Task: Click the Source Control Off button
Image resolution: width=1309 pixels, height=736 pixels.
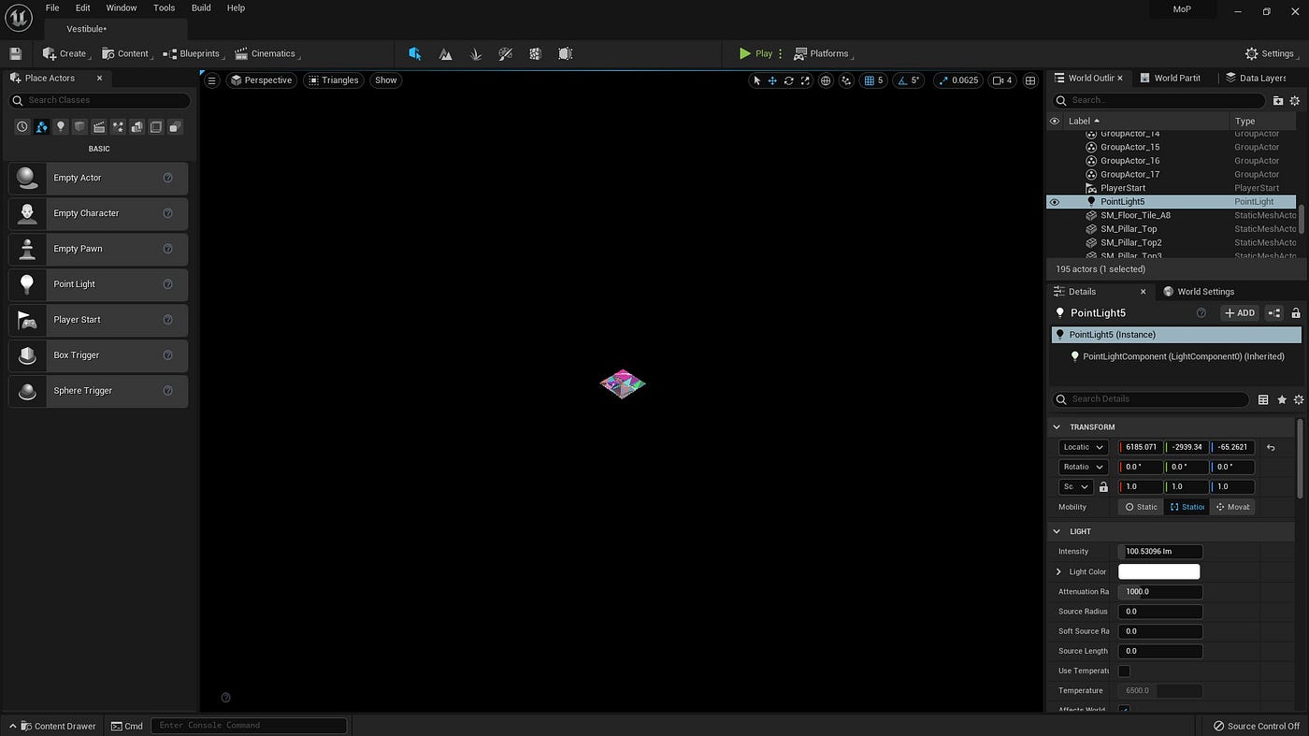Action: pos(1256,726)
